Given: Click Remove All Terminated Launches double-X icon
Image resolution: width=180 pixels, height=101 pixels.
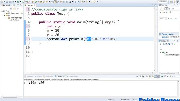Looking at the screenshot, I should pos(143,77).
